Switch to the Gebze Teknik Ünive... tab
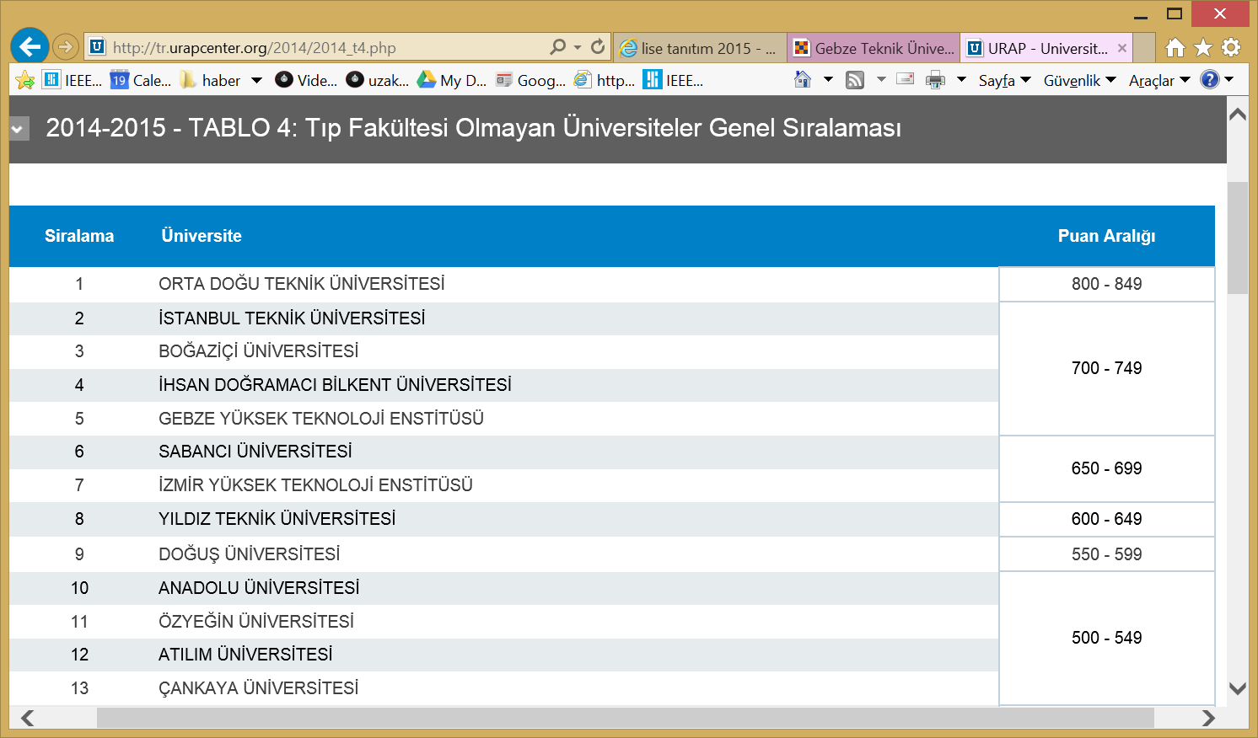Image resolution: width=1258 pixels, height=738 pixels. point(874,48)
